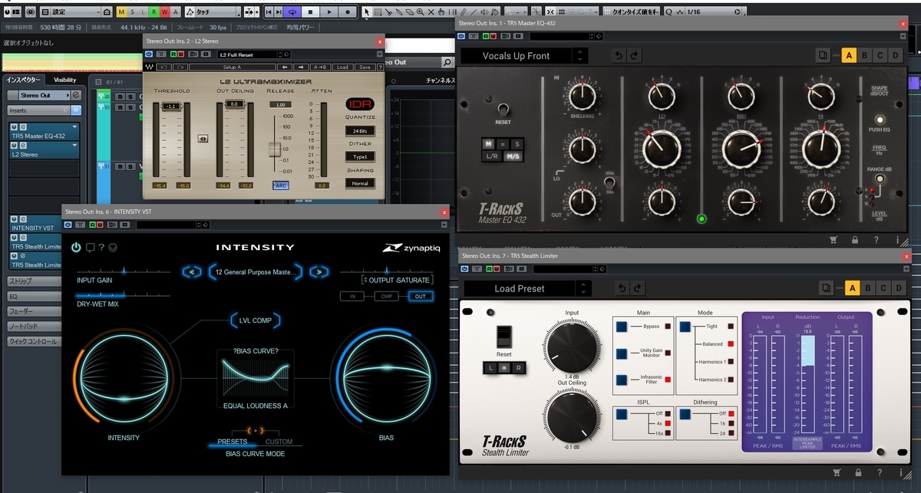Click the Cubase transport Stop button
This screenshot has width=921, height=493.
point(310,12)
